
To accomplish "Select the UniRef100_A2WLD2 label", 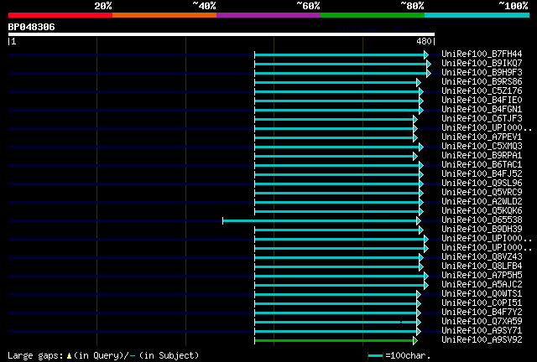I will click(482, 201).
